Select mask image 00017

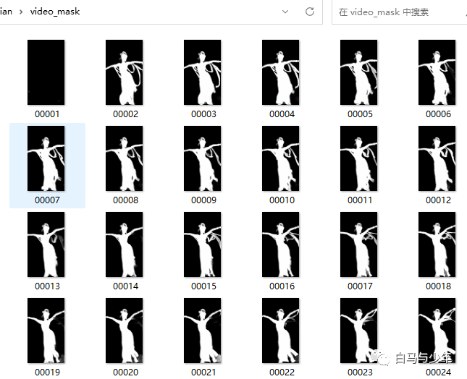click(x=359, y=244)
